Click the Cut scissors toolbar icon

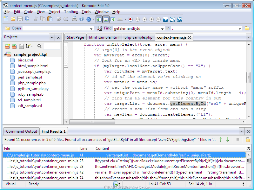click(36, 19)
